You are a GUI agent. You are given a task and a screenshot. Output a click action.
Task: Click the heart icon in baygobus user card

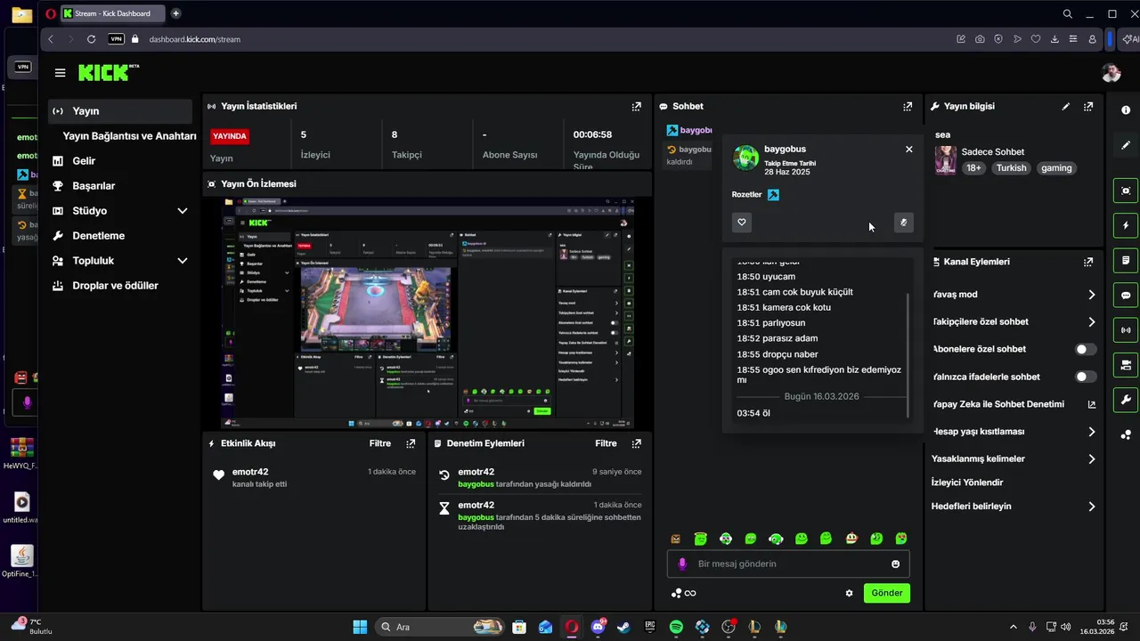click(742, 223)
